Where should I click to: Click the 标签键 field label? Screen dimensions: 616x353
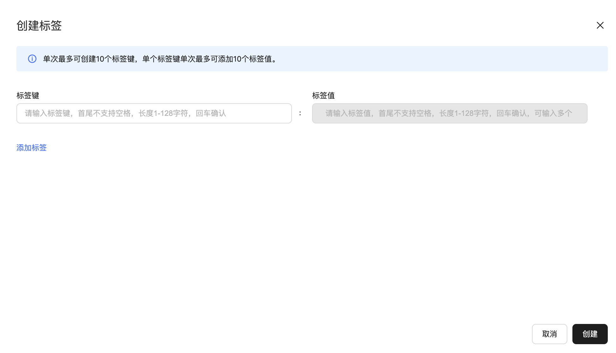[x=28, y=95]
